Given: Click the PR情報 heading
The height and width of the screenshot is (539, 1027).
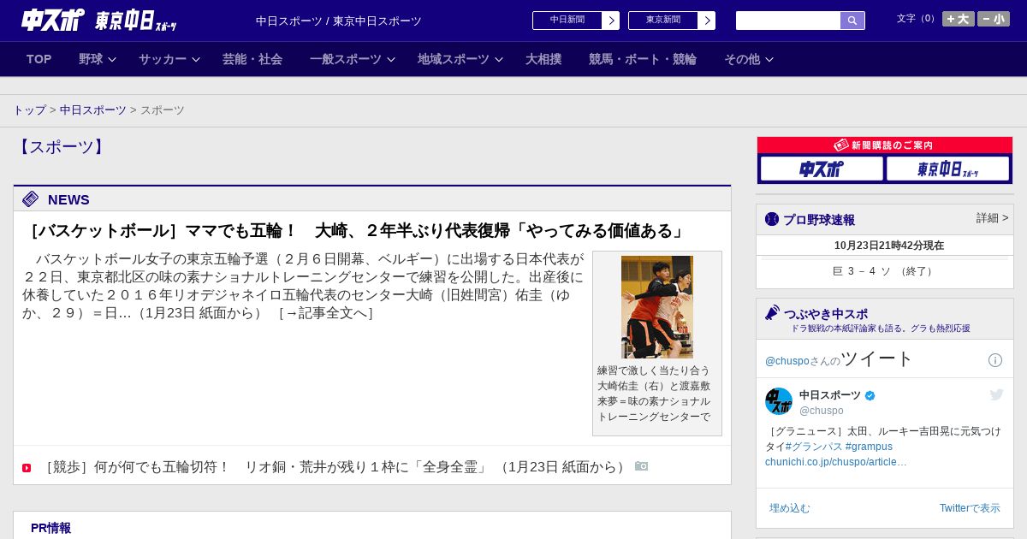Looking at the screenshot, I should point(50,528).
